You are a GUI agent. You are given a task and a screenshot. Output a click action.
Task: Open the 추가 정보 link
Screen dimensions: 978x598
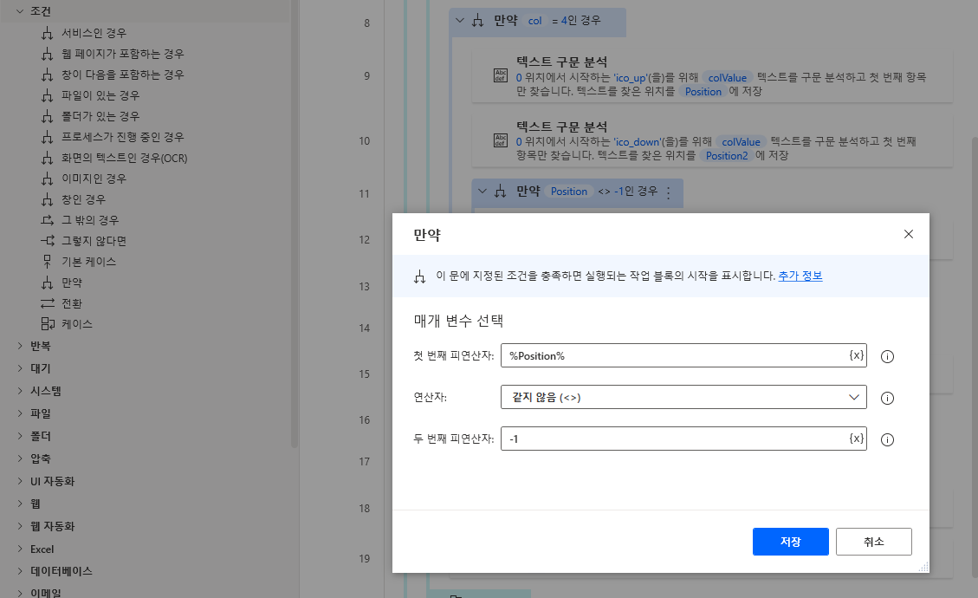[x=800, y=276]
